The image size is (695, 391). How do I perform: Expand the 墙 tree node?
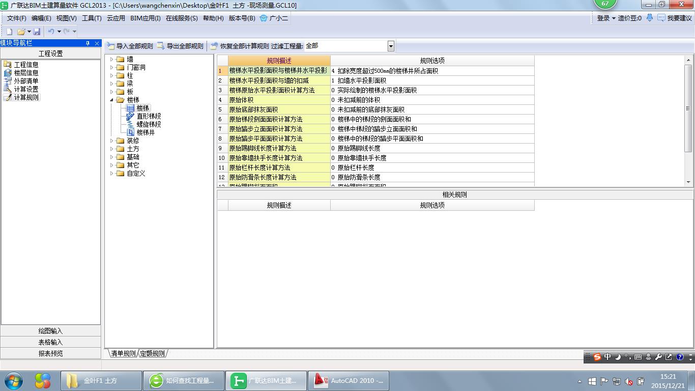click(x=112, y=59)
